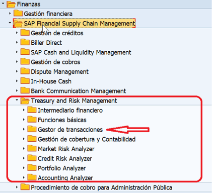Click the SAP Cash and Liquidity Management folder icon
The height and width of the screenshot is (195, 215).
click(x=25, y=52)
